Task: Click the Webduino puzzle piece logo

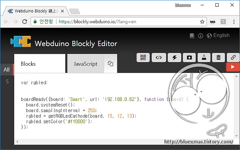Action: (x=21, y=41)
